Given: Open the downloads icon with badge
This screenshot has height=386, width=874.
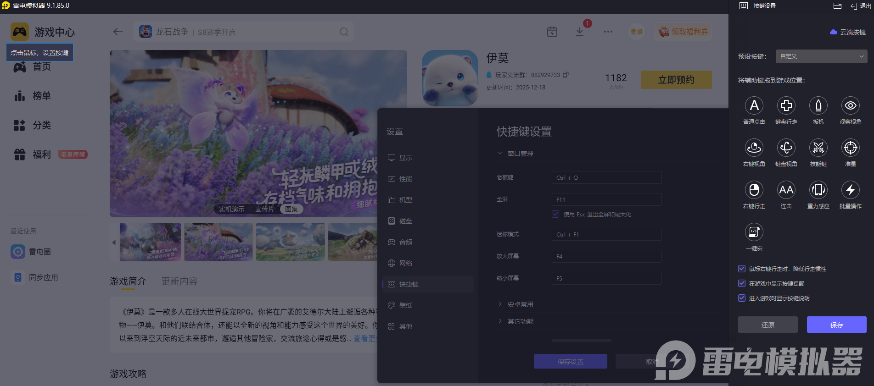Looking at the screenshot, I should pyautogui.click(x=580, y=32).
